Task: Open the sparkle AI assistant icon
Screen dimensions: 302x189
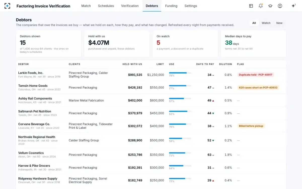Action: coord(293,6)
